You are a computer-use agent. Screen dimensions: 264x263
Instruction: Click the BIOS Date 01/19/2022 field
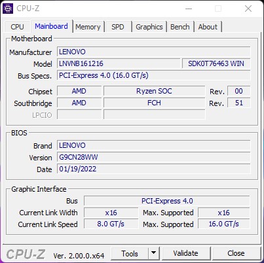(154, 169)
